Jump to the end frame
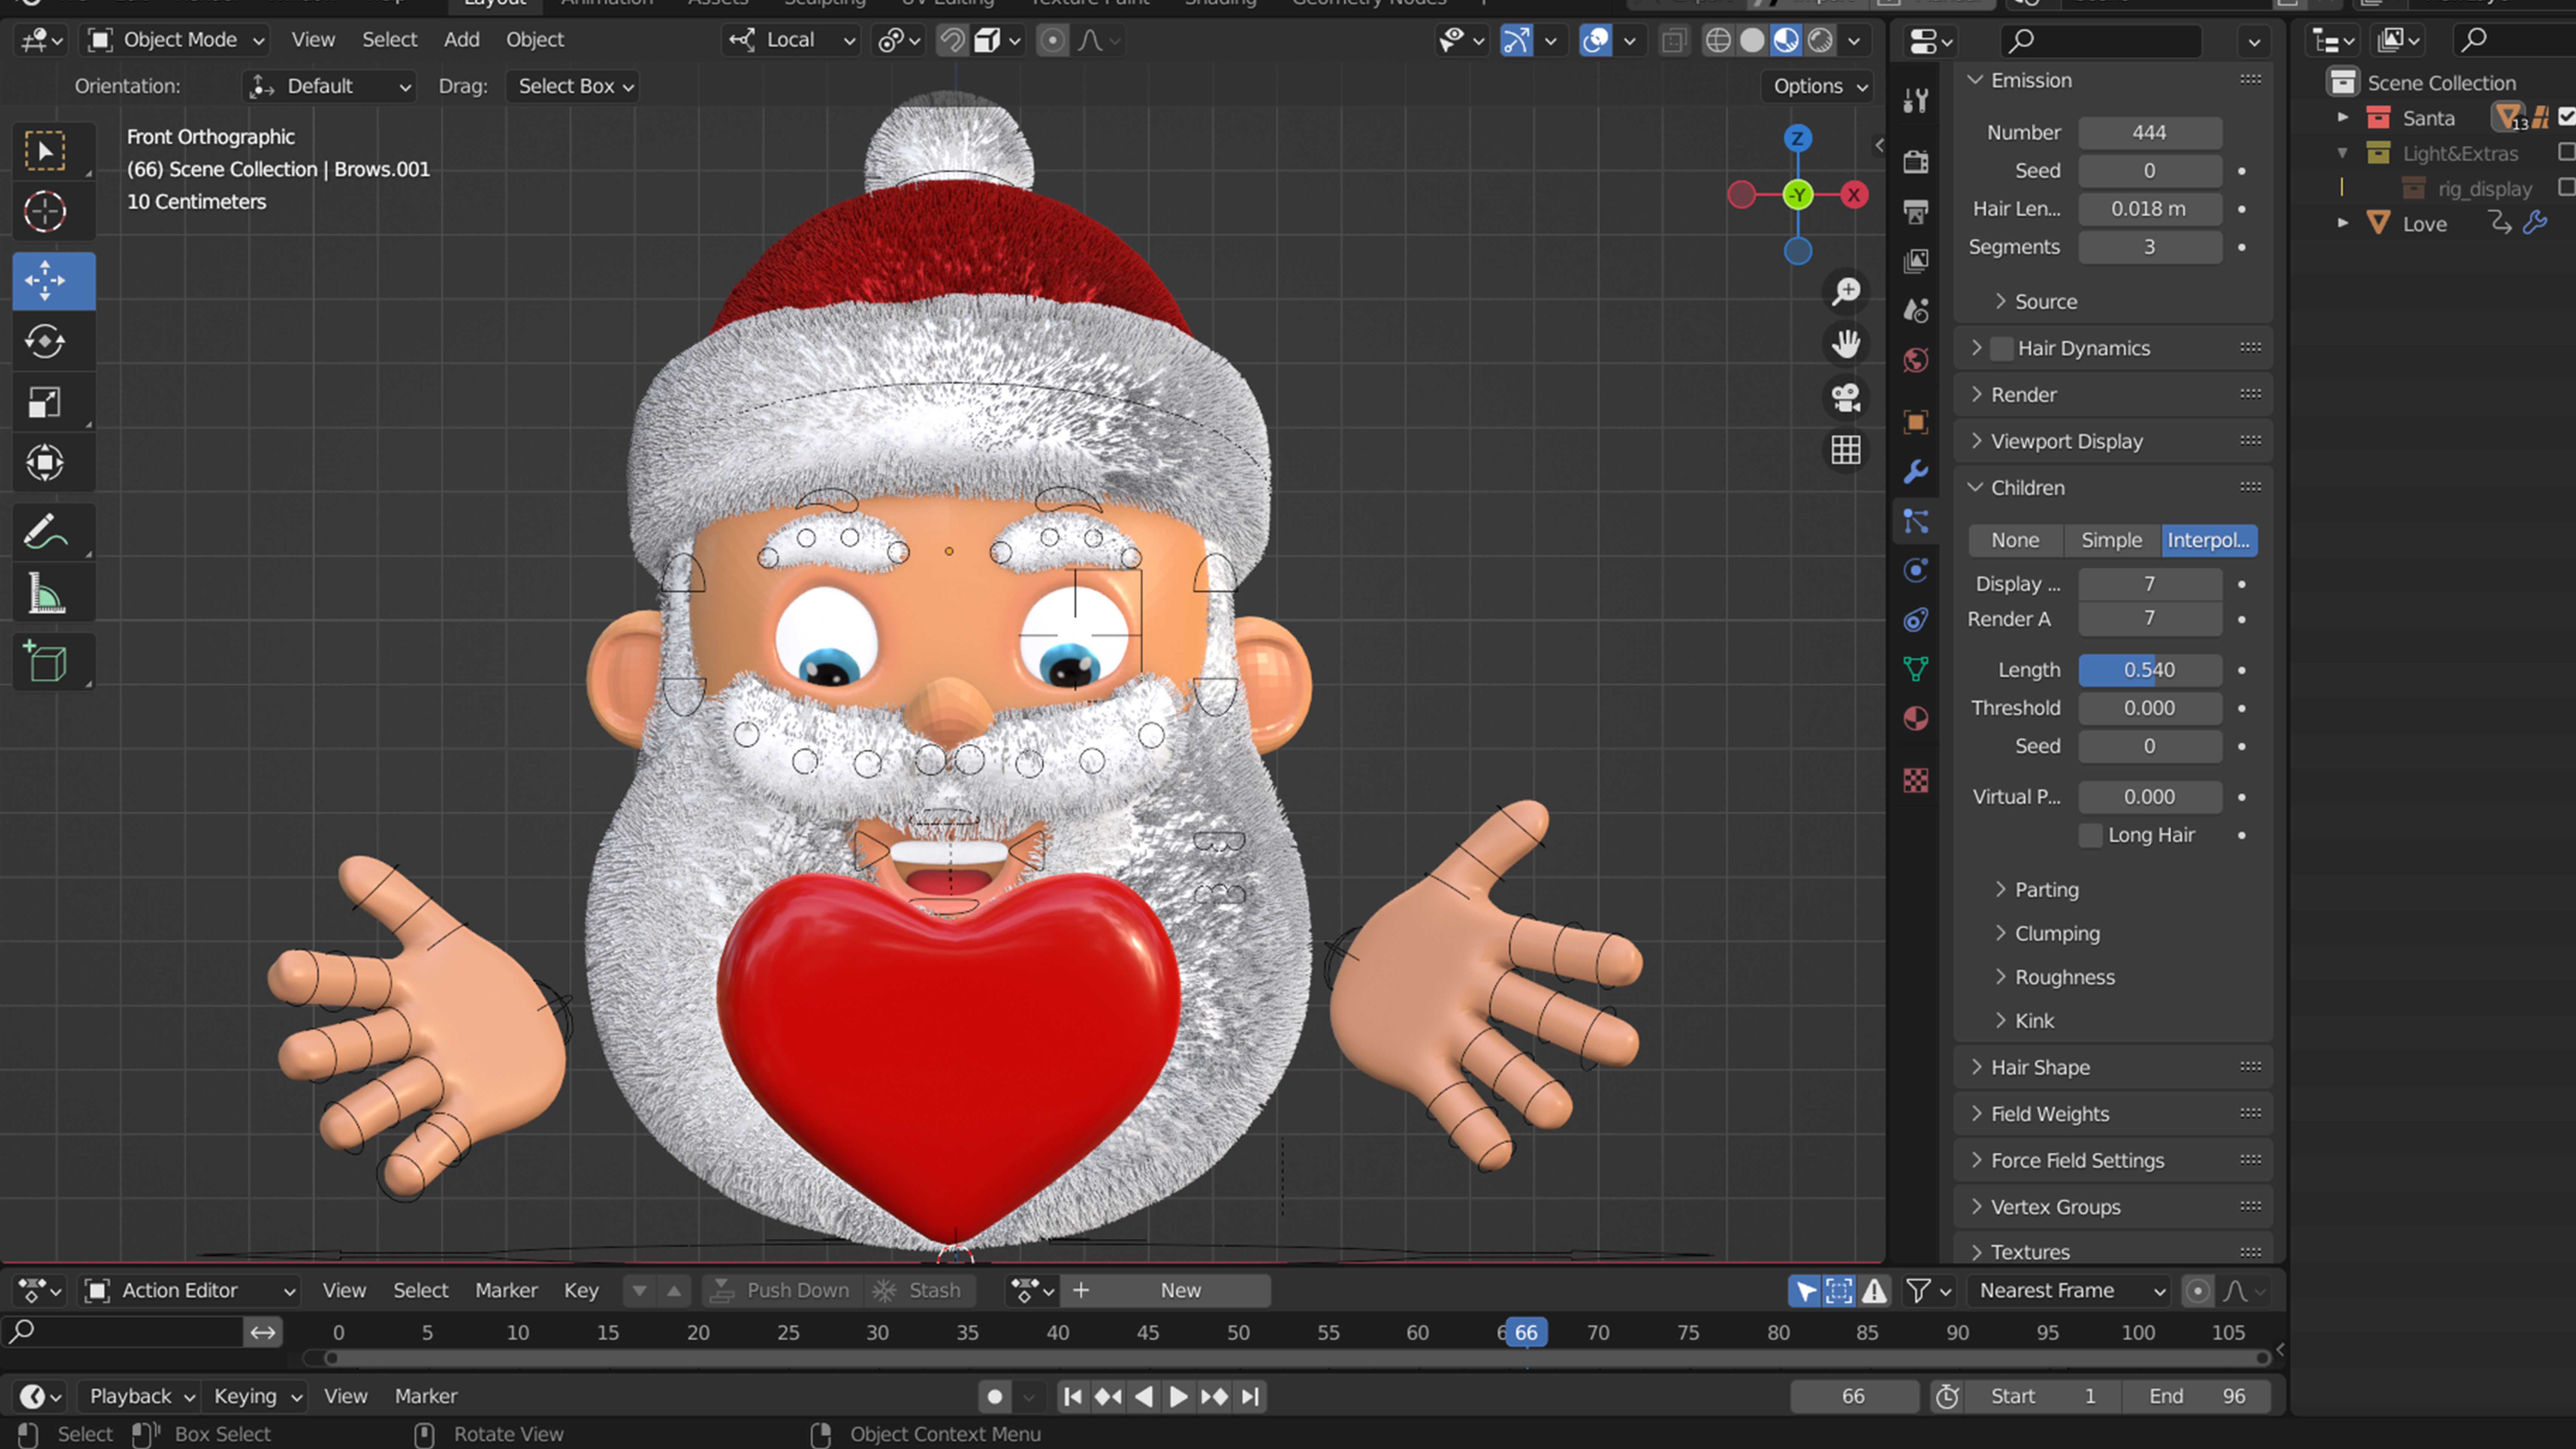 (x=1250, y=1396)
